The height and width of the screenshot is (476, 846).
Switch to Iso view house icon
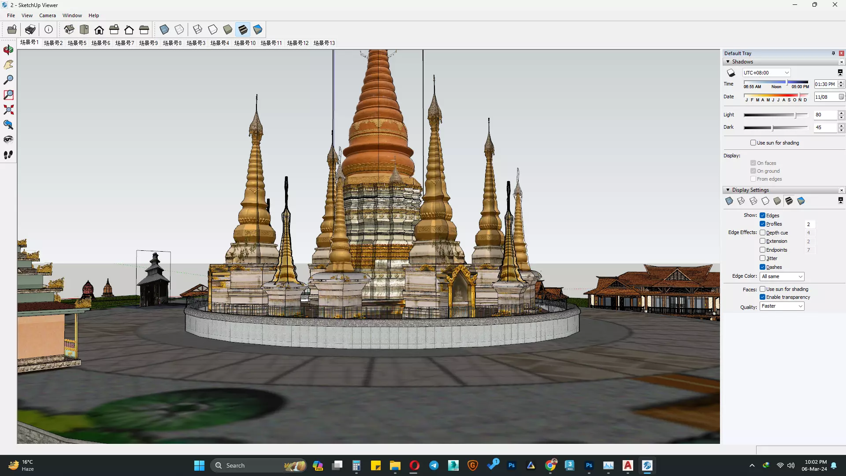click(69, 30)
